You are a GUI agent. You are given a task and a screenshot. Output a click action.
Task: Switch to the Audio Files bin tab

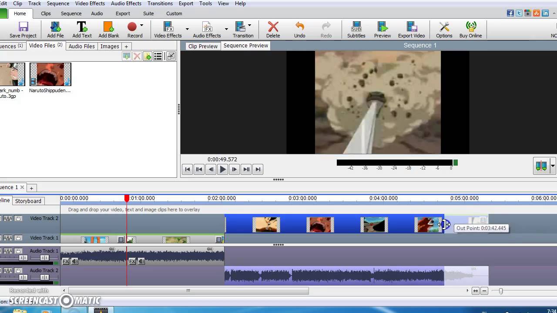pos(81,46)
